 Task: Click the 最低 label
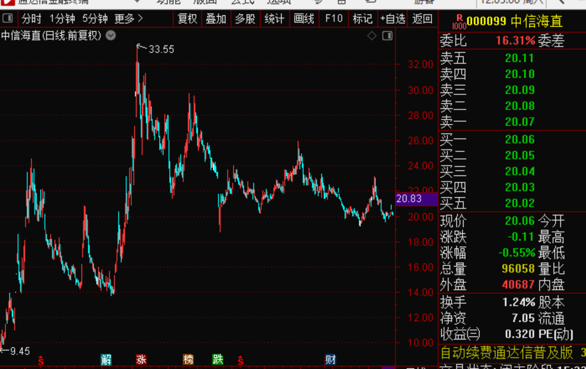click(551, 253)
